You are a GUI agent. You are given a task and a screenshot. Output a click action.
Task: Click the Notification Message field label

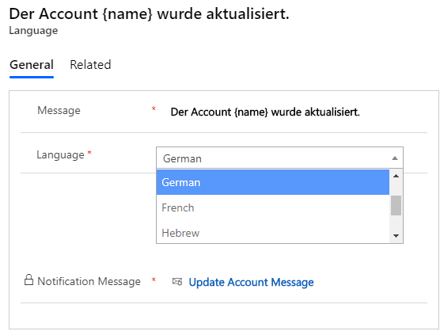[x=89, y=281]
